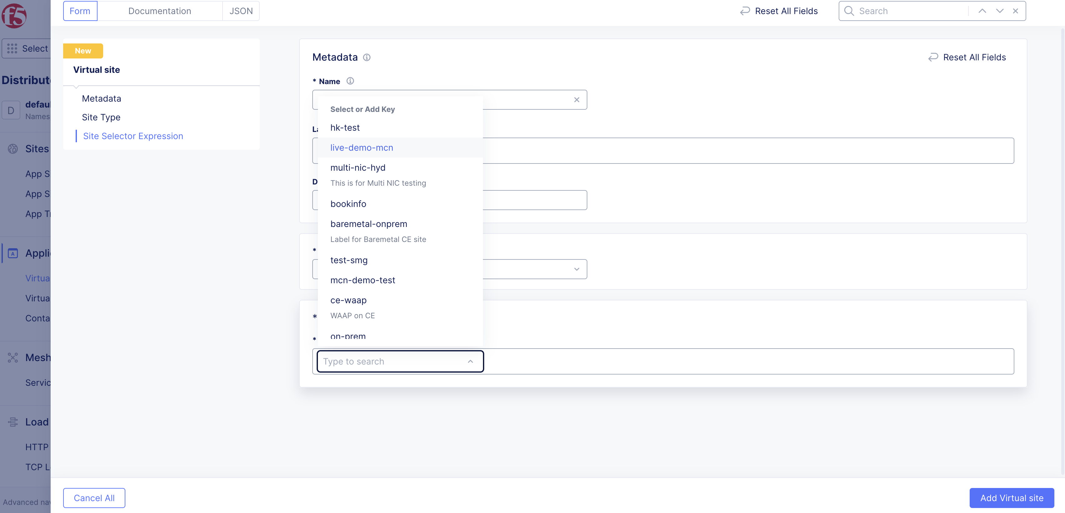The image size is (1065, 513).
Task: Click the Load balancers icon in the sidebar
Action: pos(13,422)
